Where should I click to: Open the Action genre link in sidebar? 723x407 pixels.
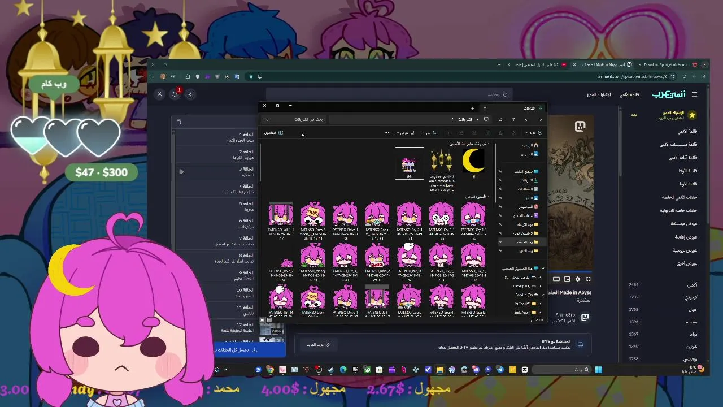692,284
